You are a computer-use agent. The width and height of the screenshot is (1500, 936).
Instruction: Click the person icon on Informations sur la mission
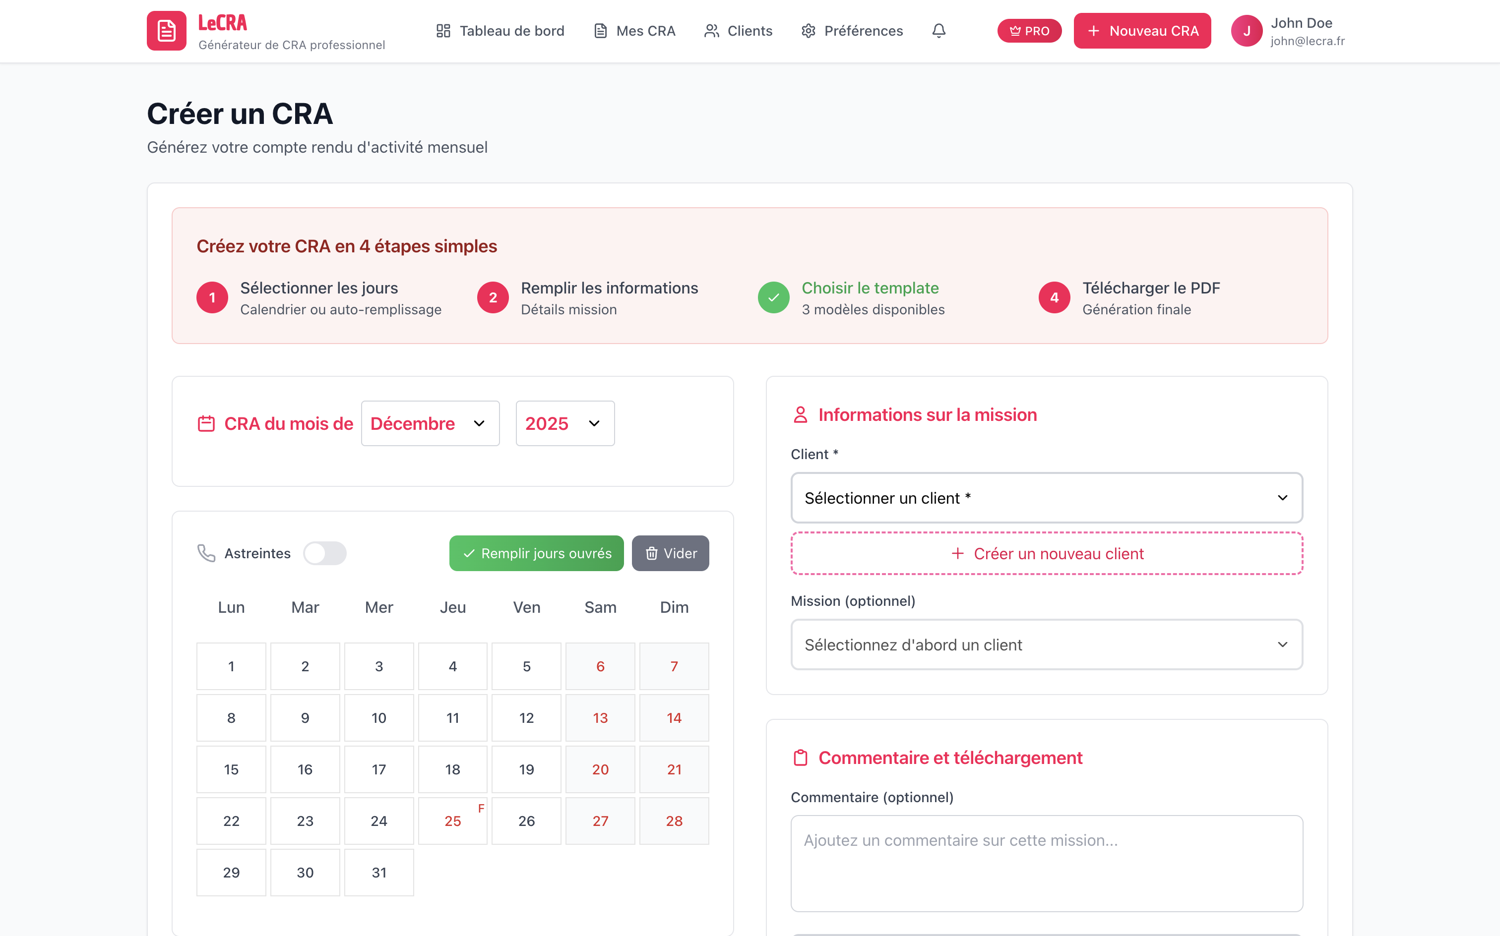(801, 415)
